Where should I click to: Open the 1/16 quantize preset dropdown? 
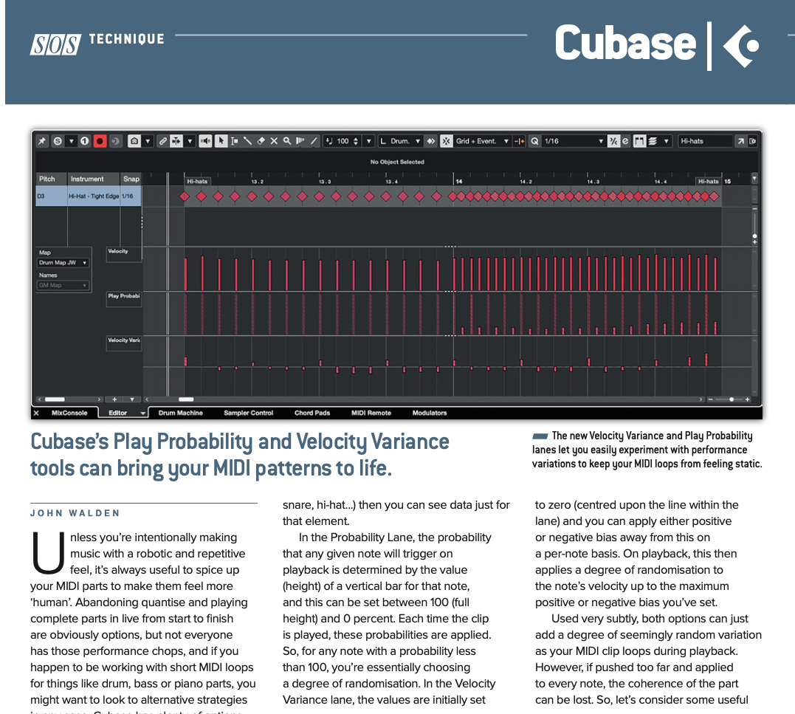[x=574, y=141]
